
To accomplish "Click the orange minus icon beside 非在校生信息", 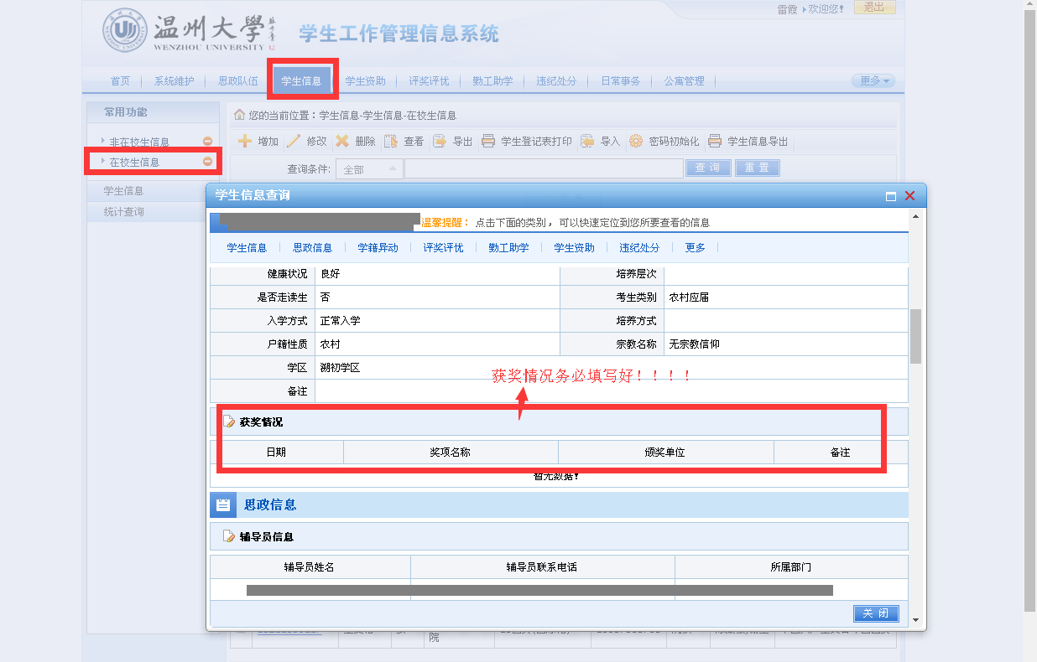I will point(207,142).
